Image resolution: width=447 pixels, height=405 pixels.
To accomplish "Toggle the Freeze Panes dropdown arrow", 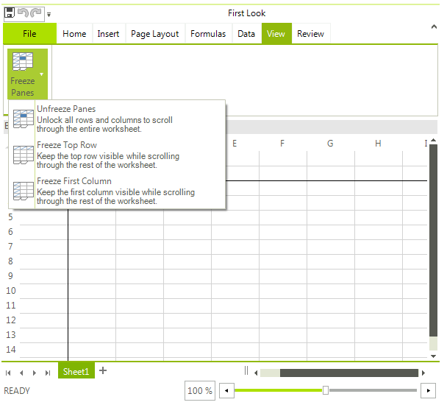I will pyautogui.click(x=42, y=74).
